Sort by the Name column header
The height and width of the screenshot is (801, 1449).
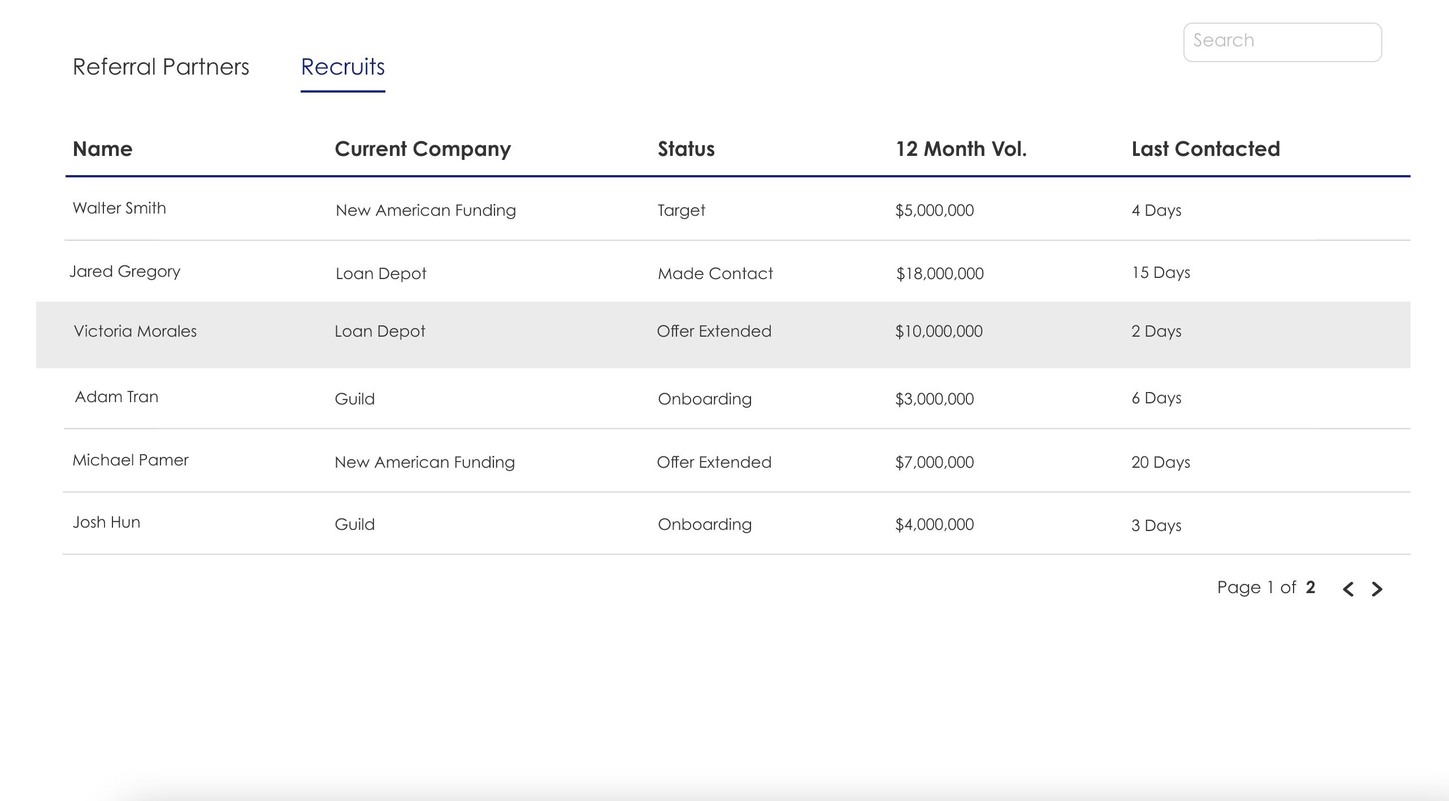(x=102, y=149)
